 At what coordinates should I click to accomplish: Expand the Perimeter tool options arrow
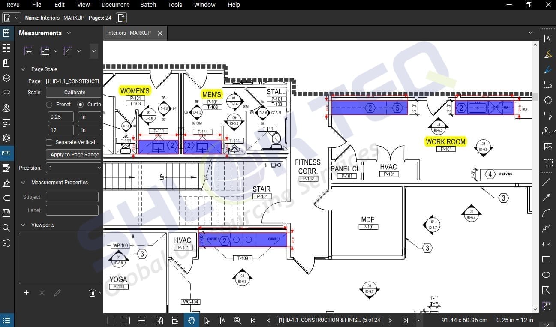(x=56, y=51)
